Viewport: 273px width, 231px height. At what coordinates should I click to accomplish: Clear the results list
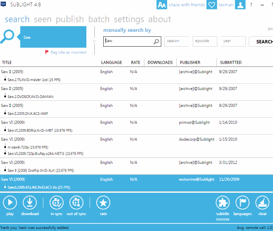263,203
